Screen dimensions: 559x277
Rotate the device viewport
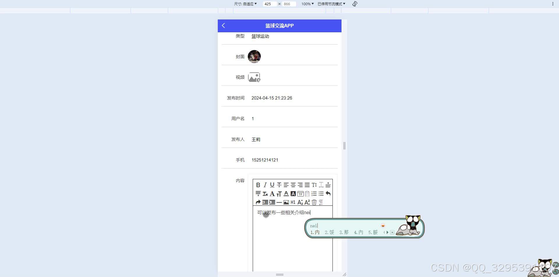click(x=355, y=4)
